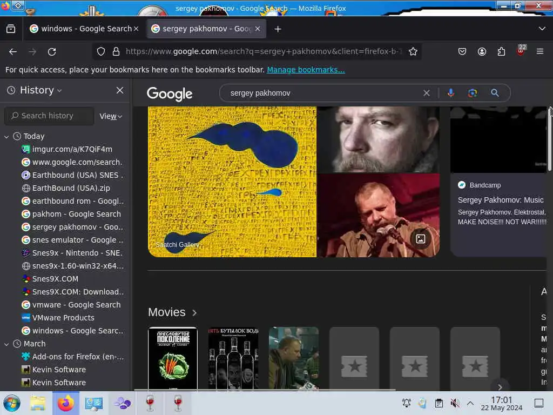Viewport: 553px width, 415px height.
Task: Click the extension icon with badge 22
Action: [521, 50]
